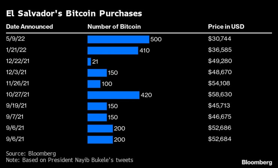This screenshot has width=278, height=168.
Task: Select the 420 Bitcoin bar for 10/27/21
Action: (x=113, y=95)
